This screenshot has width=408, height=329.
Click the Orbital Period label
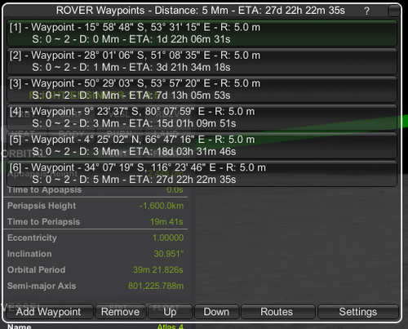tap(36, 270)
